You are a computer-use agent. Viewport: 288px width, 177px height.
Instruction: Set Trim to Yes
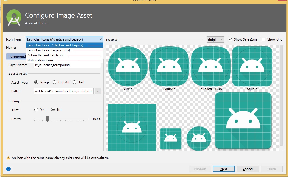(36, 110)
